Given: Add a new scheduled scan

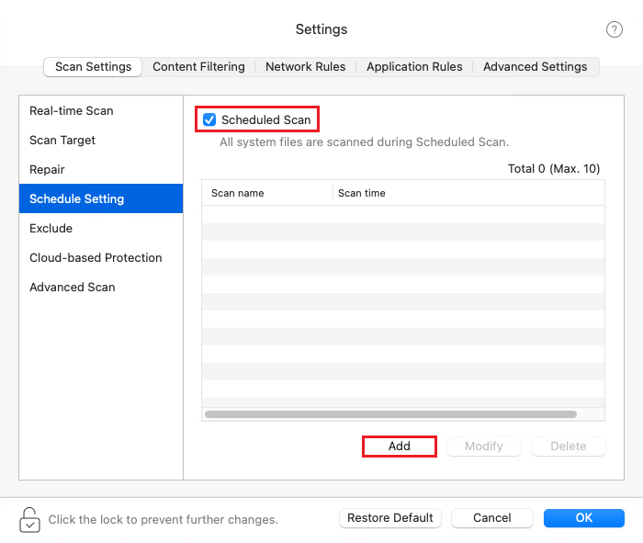Looking at the screenshot, I should (400, 447).
